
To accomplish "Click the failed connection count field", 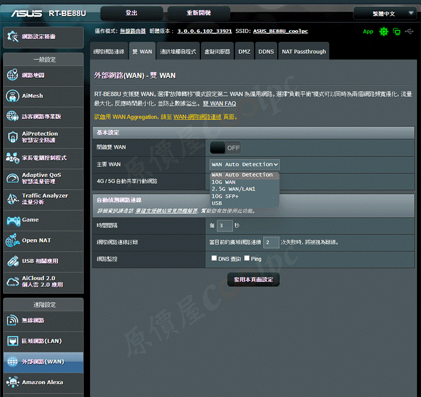I will pos(271,242).
